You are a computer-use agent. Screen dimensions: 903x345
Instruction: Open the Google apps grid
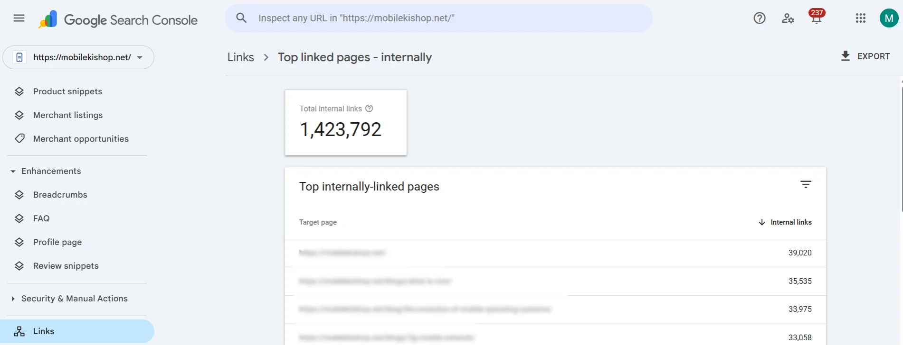click(x=860, y=18)
